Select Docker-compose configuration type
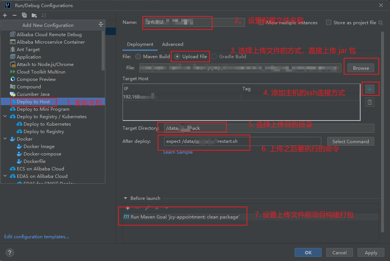Viewport: 390px width, 261px height. 53,154
